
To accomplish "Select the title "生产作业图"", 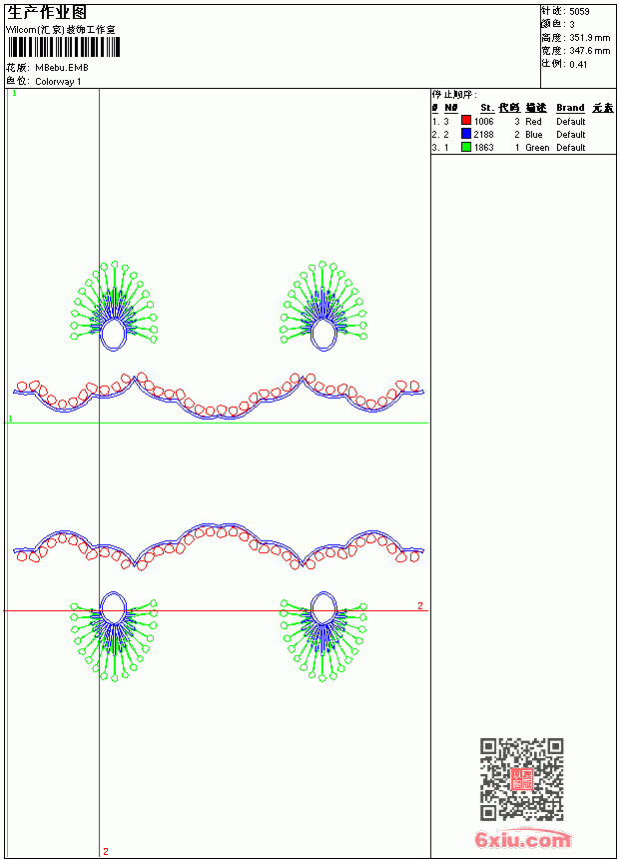I will (x=47, y=13).
